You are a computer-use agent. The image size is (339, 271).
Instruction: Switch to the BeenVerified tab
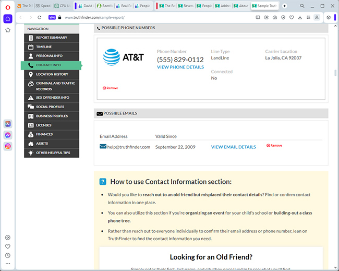coord(105,6)
